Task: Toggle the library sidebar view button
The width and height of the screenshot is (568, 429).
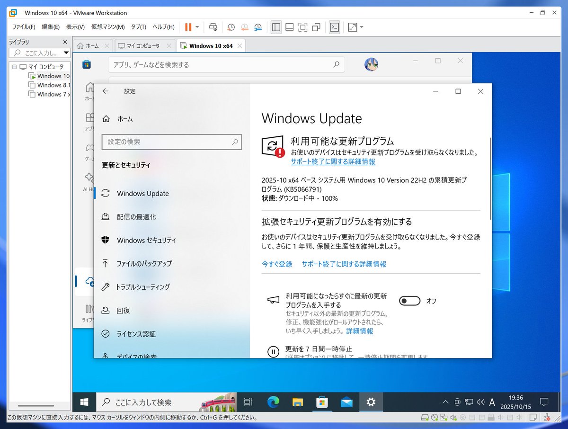Action: 276,27
